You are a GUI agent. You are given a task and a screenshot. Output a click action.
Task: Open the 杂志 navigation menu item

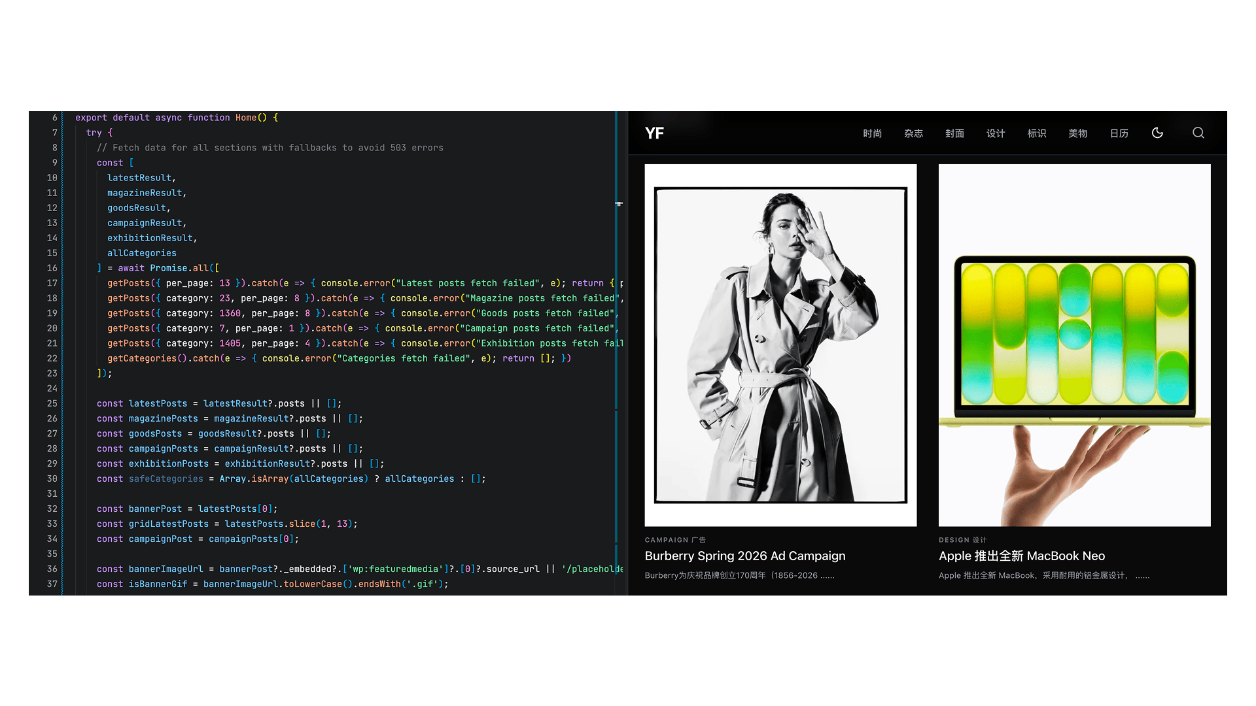point(913,133)
